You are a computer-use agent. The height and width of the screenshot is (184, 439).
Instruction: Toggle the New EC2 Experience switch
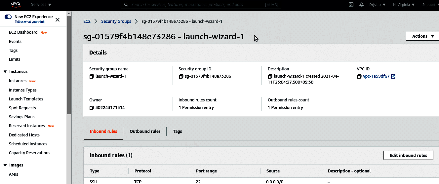coord(8,17)
